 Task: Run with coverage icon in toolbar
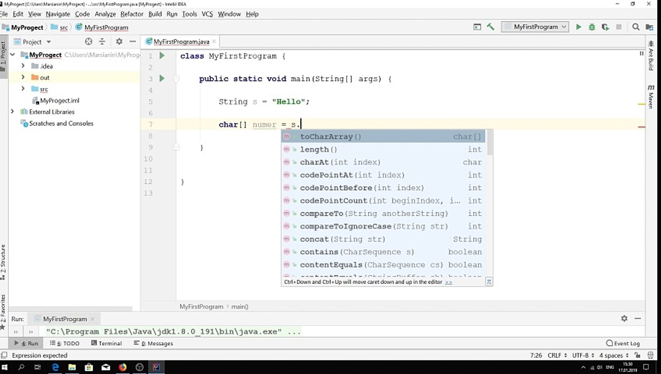[605, 27]
